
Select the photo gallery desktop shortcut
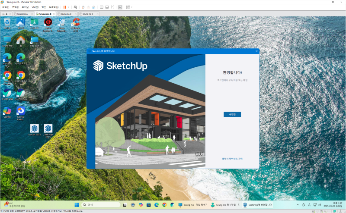click(x=21, y=24)
